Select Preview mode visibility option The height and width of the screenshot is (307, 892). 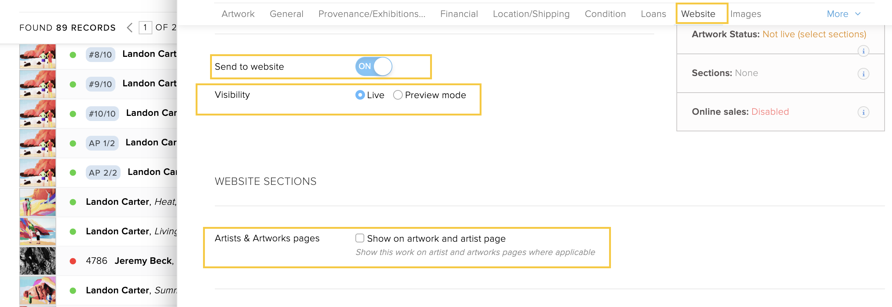[x=429, y=95]
